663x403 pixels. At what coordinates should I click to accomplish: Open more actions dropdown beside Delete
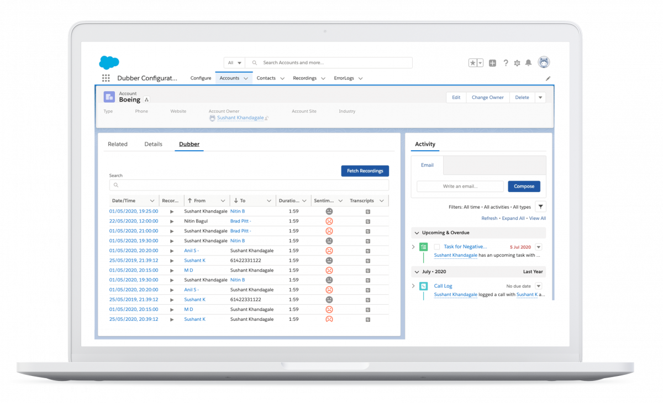coord(540,98)
